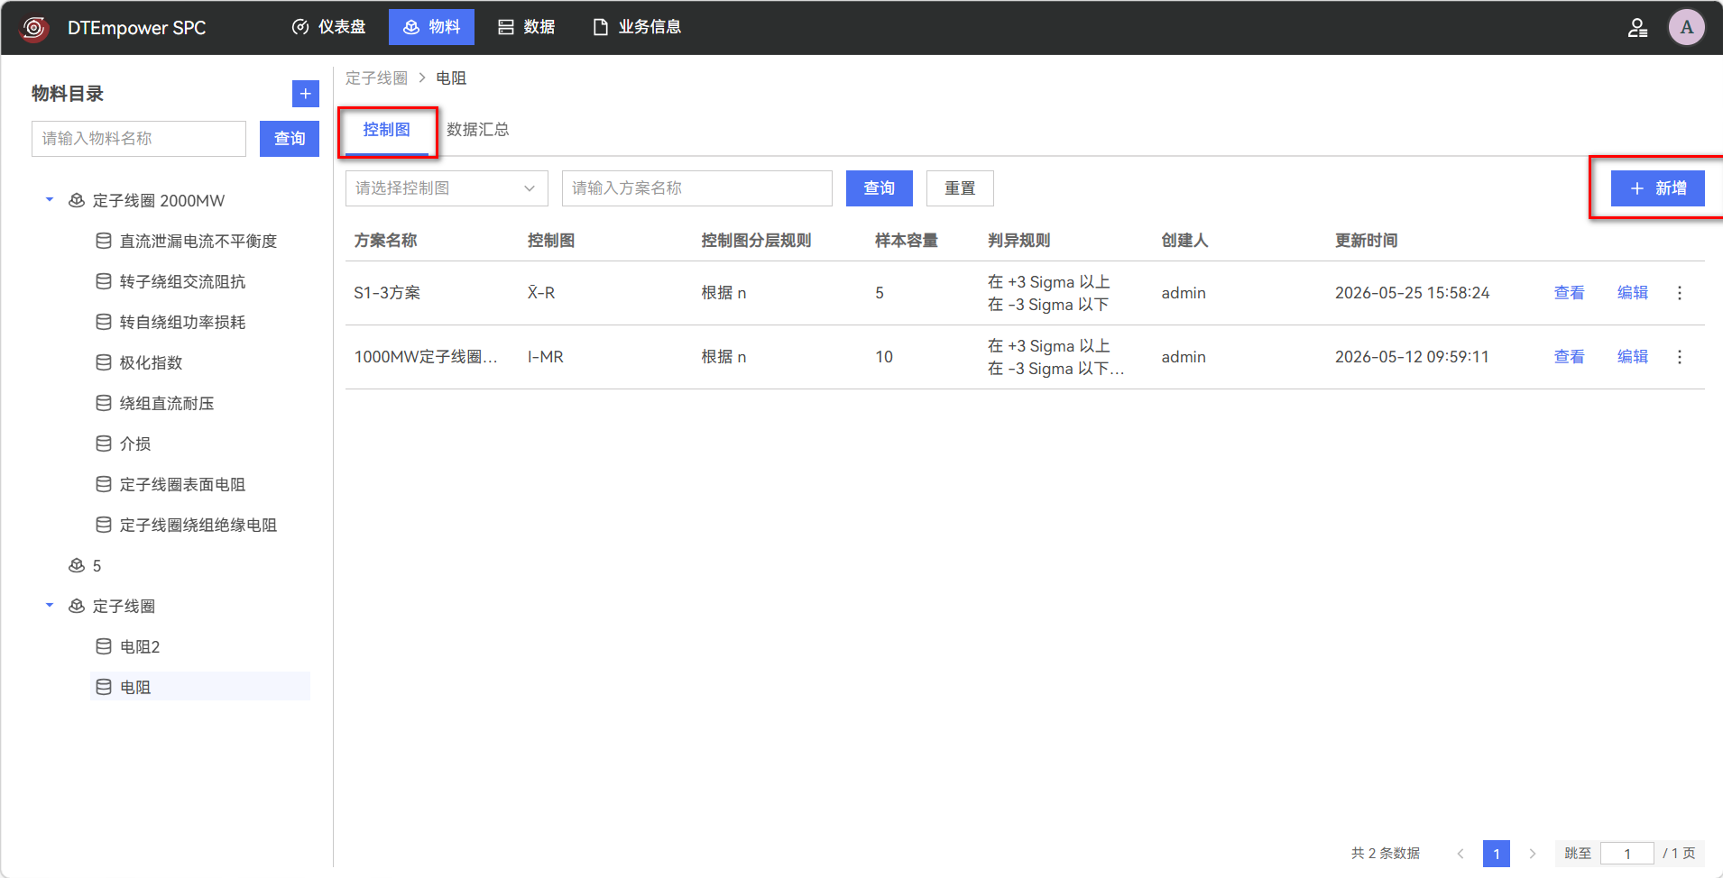
Task: Focus the 跳至 page number input
Action: [x=1627, y=854]
